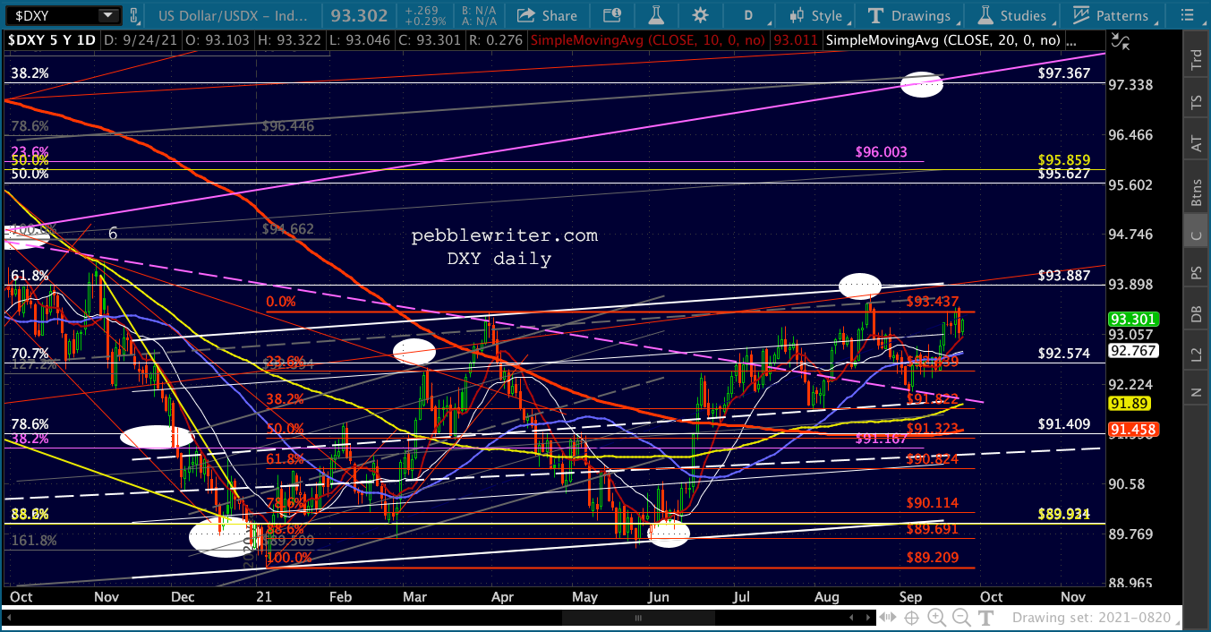Screen dimensions: 1211x632
Task: Click the symbol link clip icon
Action: [x=133, y=15]
